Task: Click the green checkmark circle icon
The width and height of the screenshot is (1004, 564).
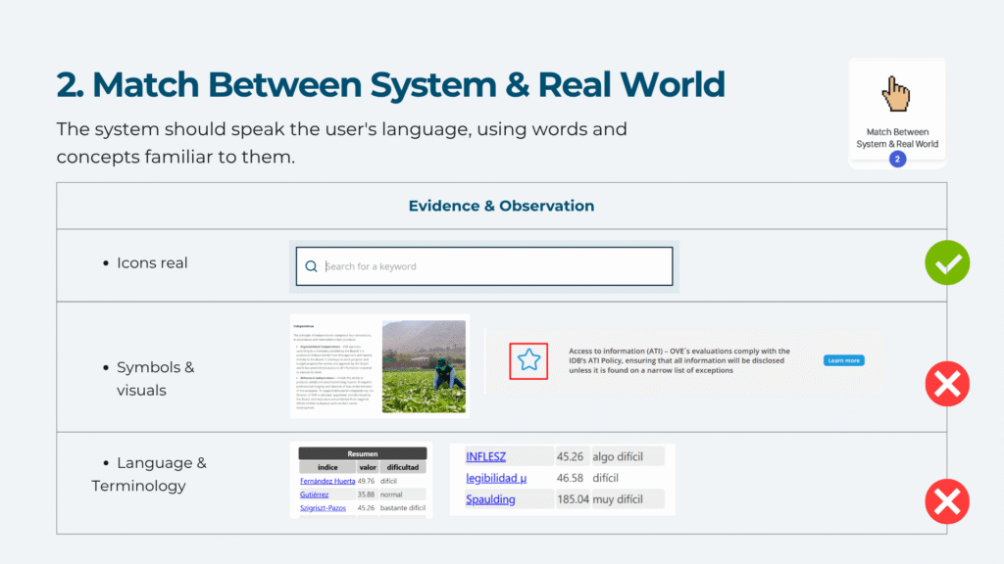Action: [947, 263]
